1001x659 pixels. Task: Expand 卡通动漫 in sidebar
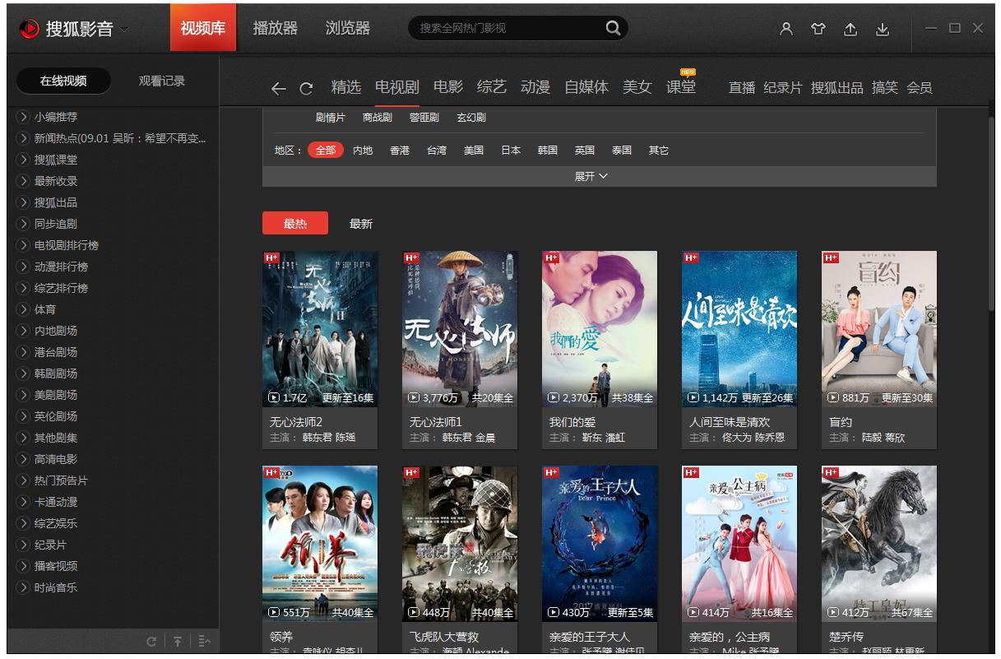pos(55,502)
